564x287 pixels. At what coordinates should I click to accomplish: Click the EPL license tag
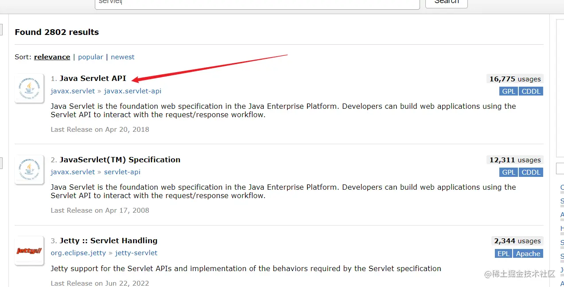click(503, 254)
